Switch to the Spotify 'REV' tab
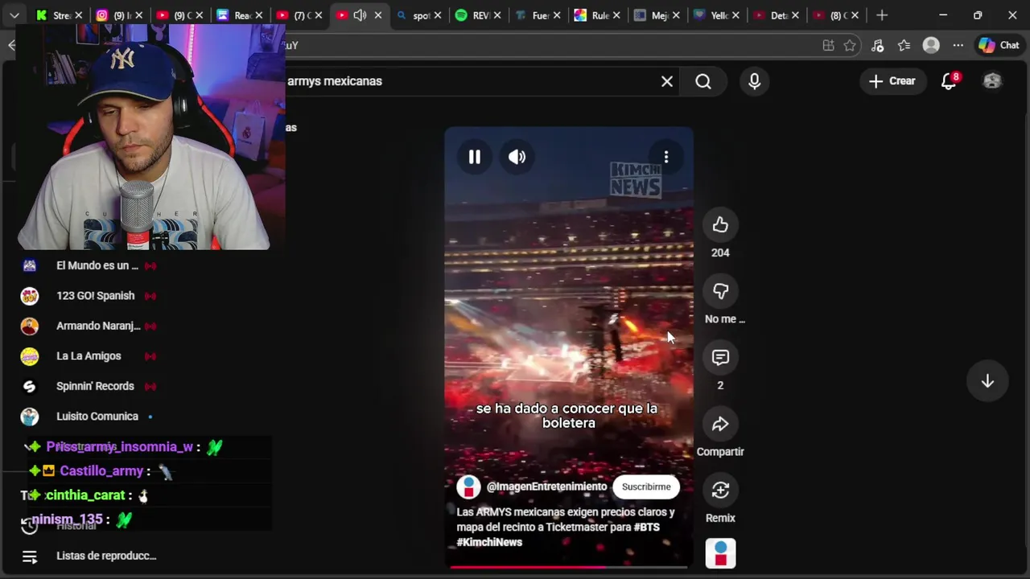Viewport: 1030px width, 579px height. (479, 15)
